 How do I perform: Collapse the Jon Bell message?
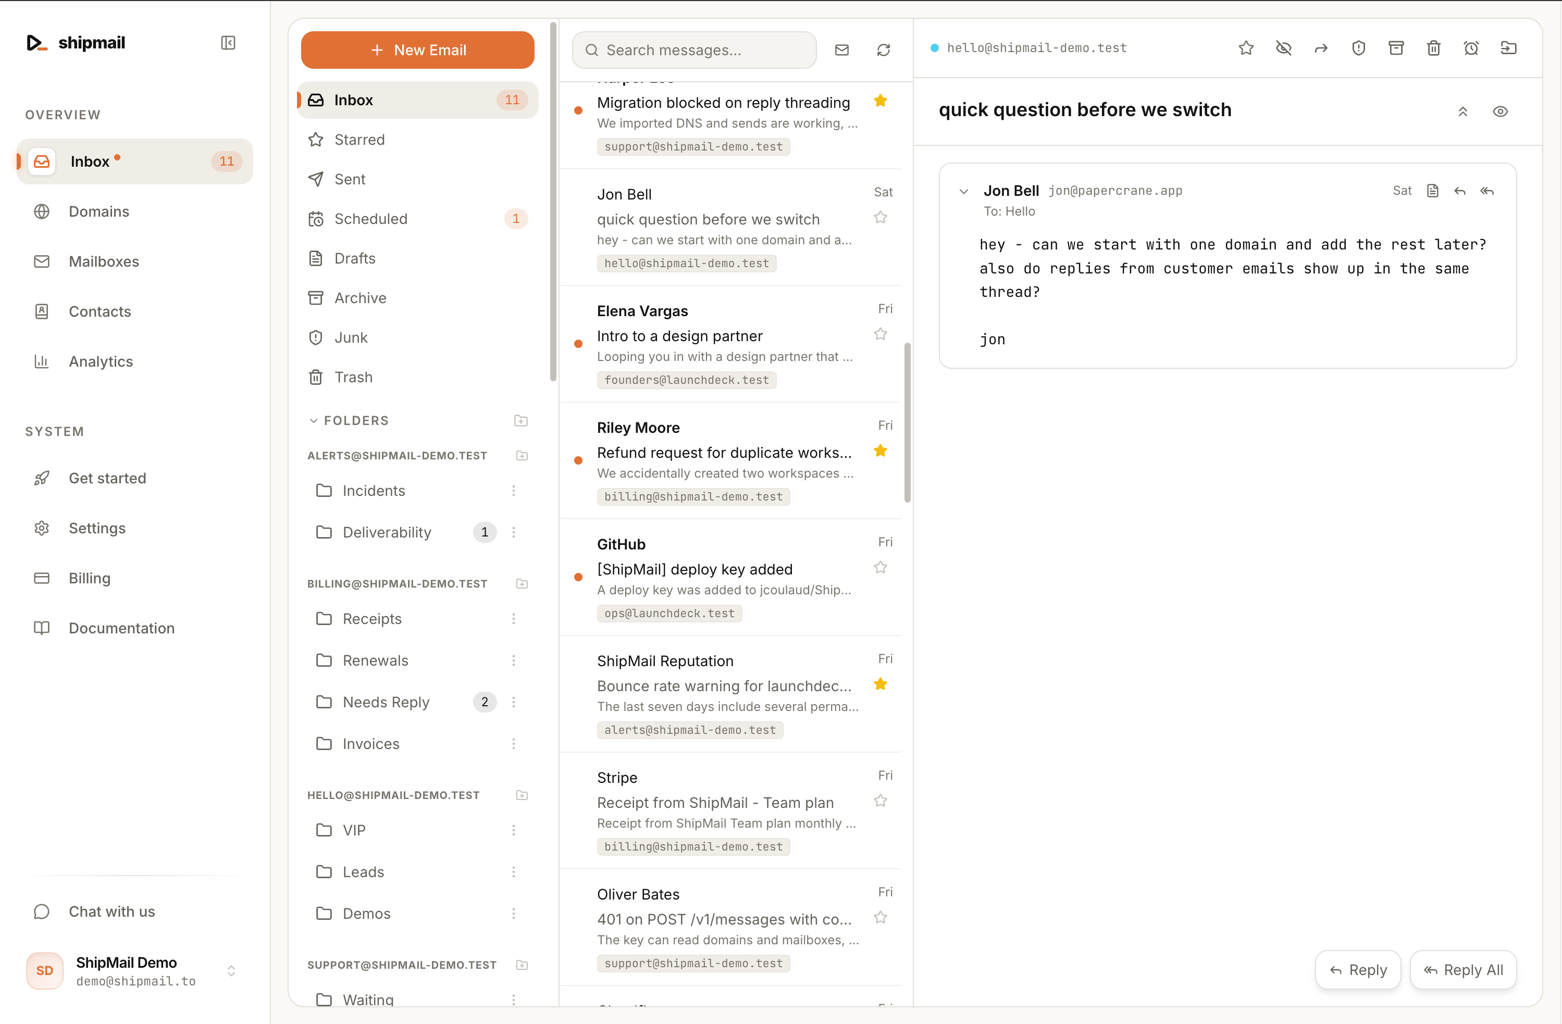click(x=963, y=192)
